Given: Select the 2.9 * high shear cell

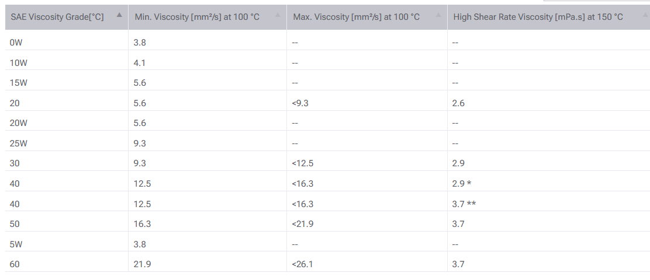Looking at the screenshot, I should click(x=462, y=184).
